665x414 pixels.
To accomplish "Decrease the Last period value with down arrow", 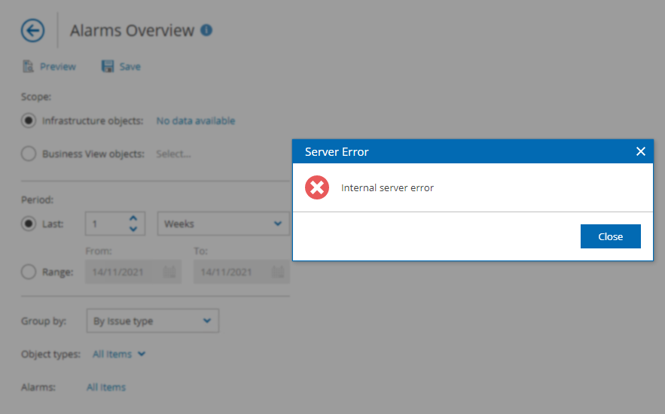I will (133, 229).
